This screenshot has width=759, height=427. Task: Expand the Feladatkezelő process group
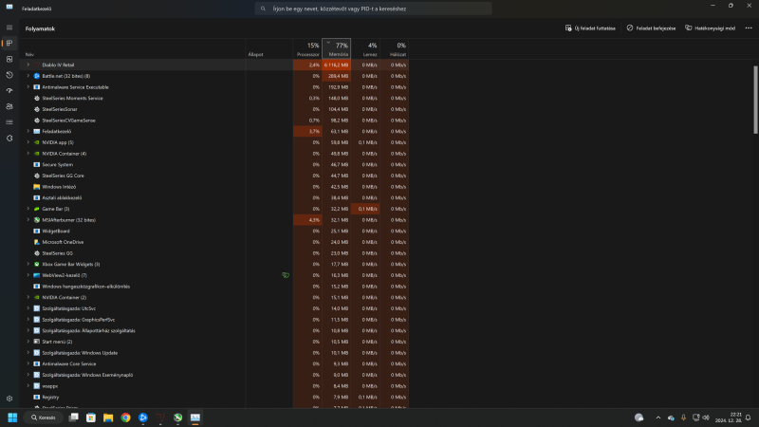click(x=28, y=131)
